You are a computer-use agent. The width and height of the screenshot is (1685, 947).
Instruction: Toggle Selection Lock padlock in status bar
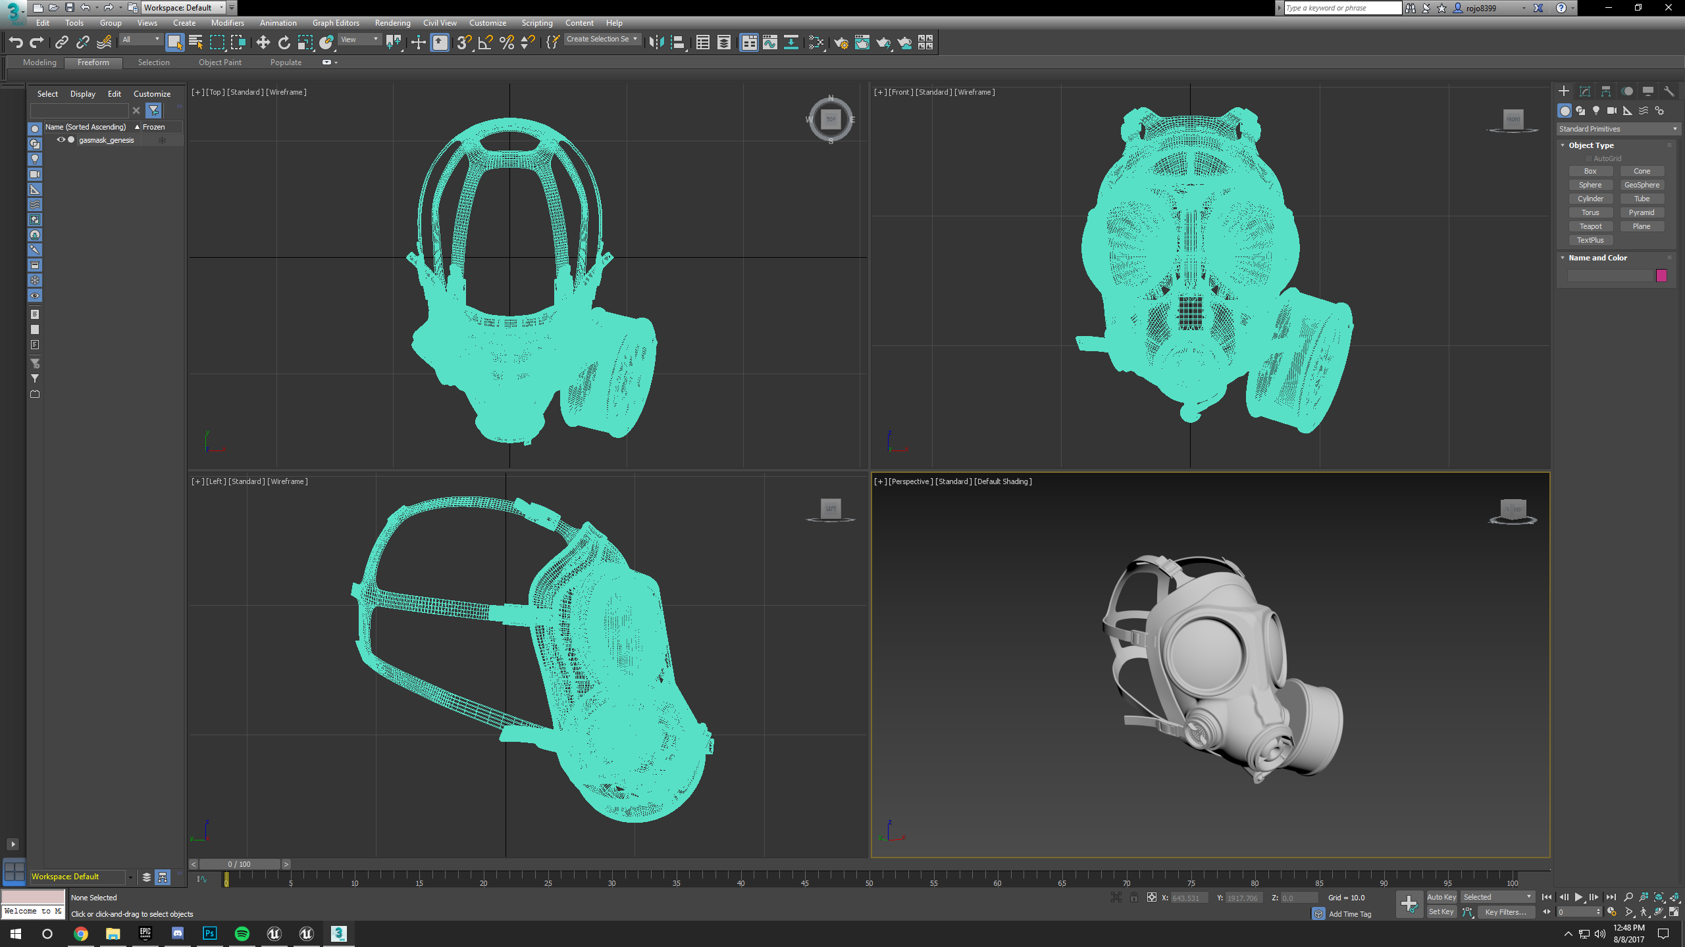[x=1133, y=898]
